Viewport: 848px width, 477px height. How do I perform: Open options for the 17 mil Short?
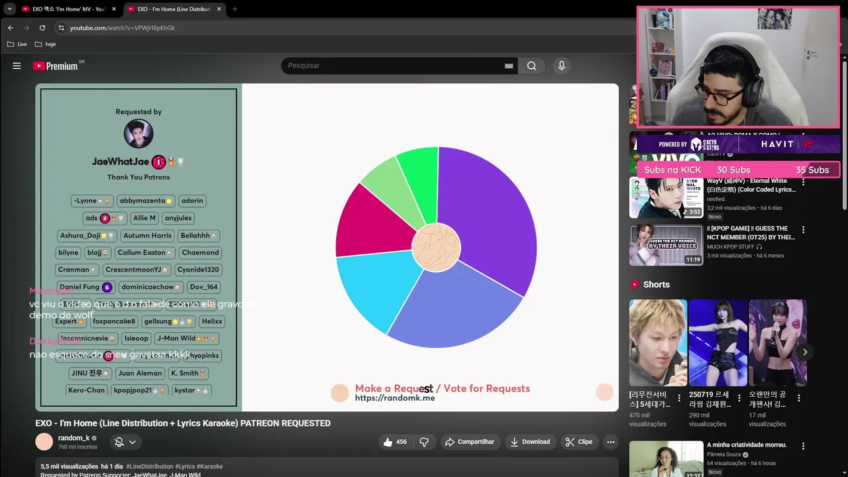(x=799, y=398)
